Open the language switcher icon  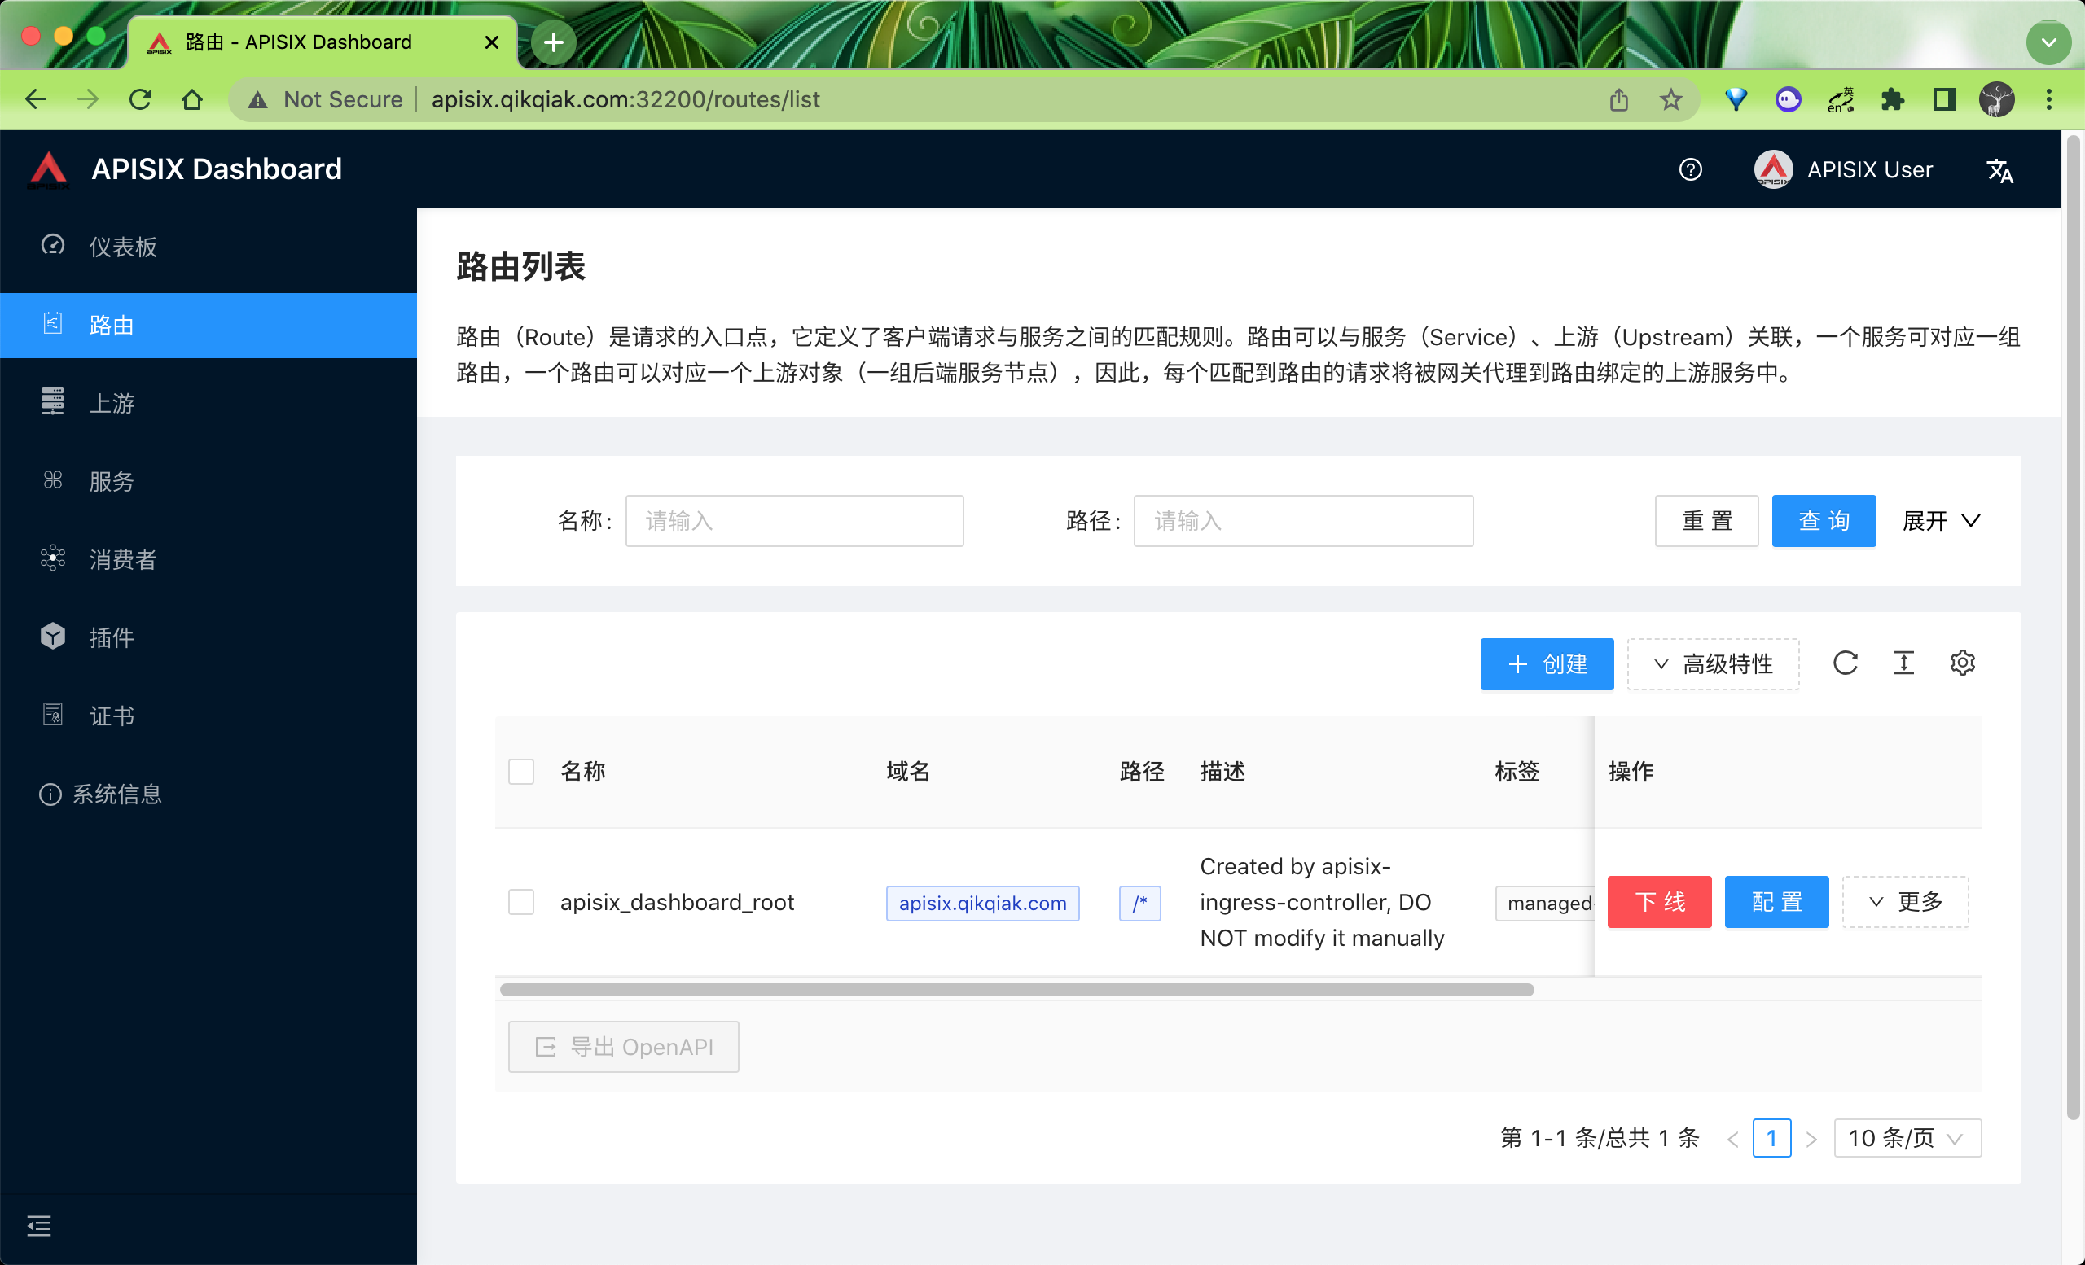[x=1999, y=170]
